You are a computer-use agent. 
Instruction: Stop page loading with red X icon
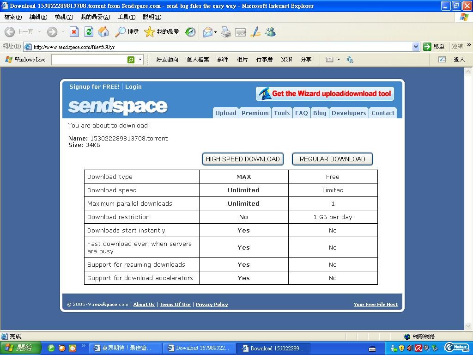point(74,32)
